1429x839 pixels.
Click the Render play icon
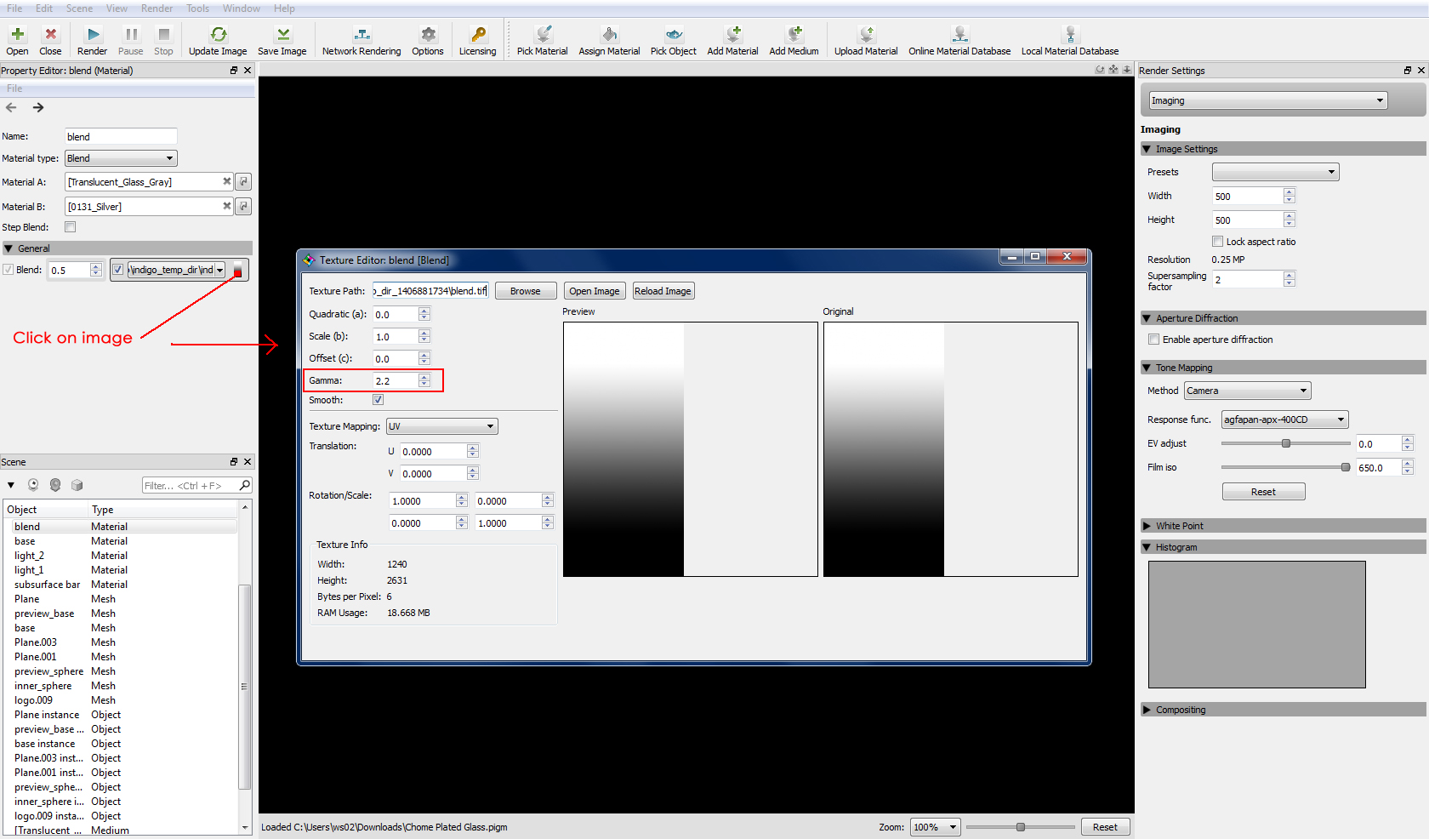[93, 35]
